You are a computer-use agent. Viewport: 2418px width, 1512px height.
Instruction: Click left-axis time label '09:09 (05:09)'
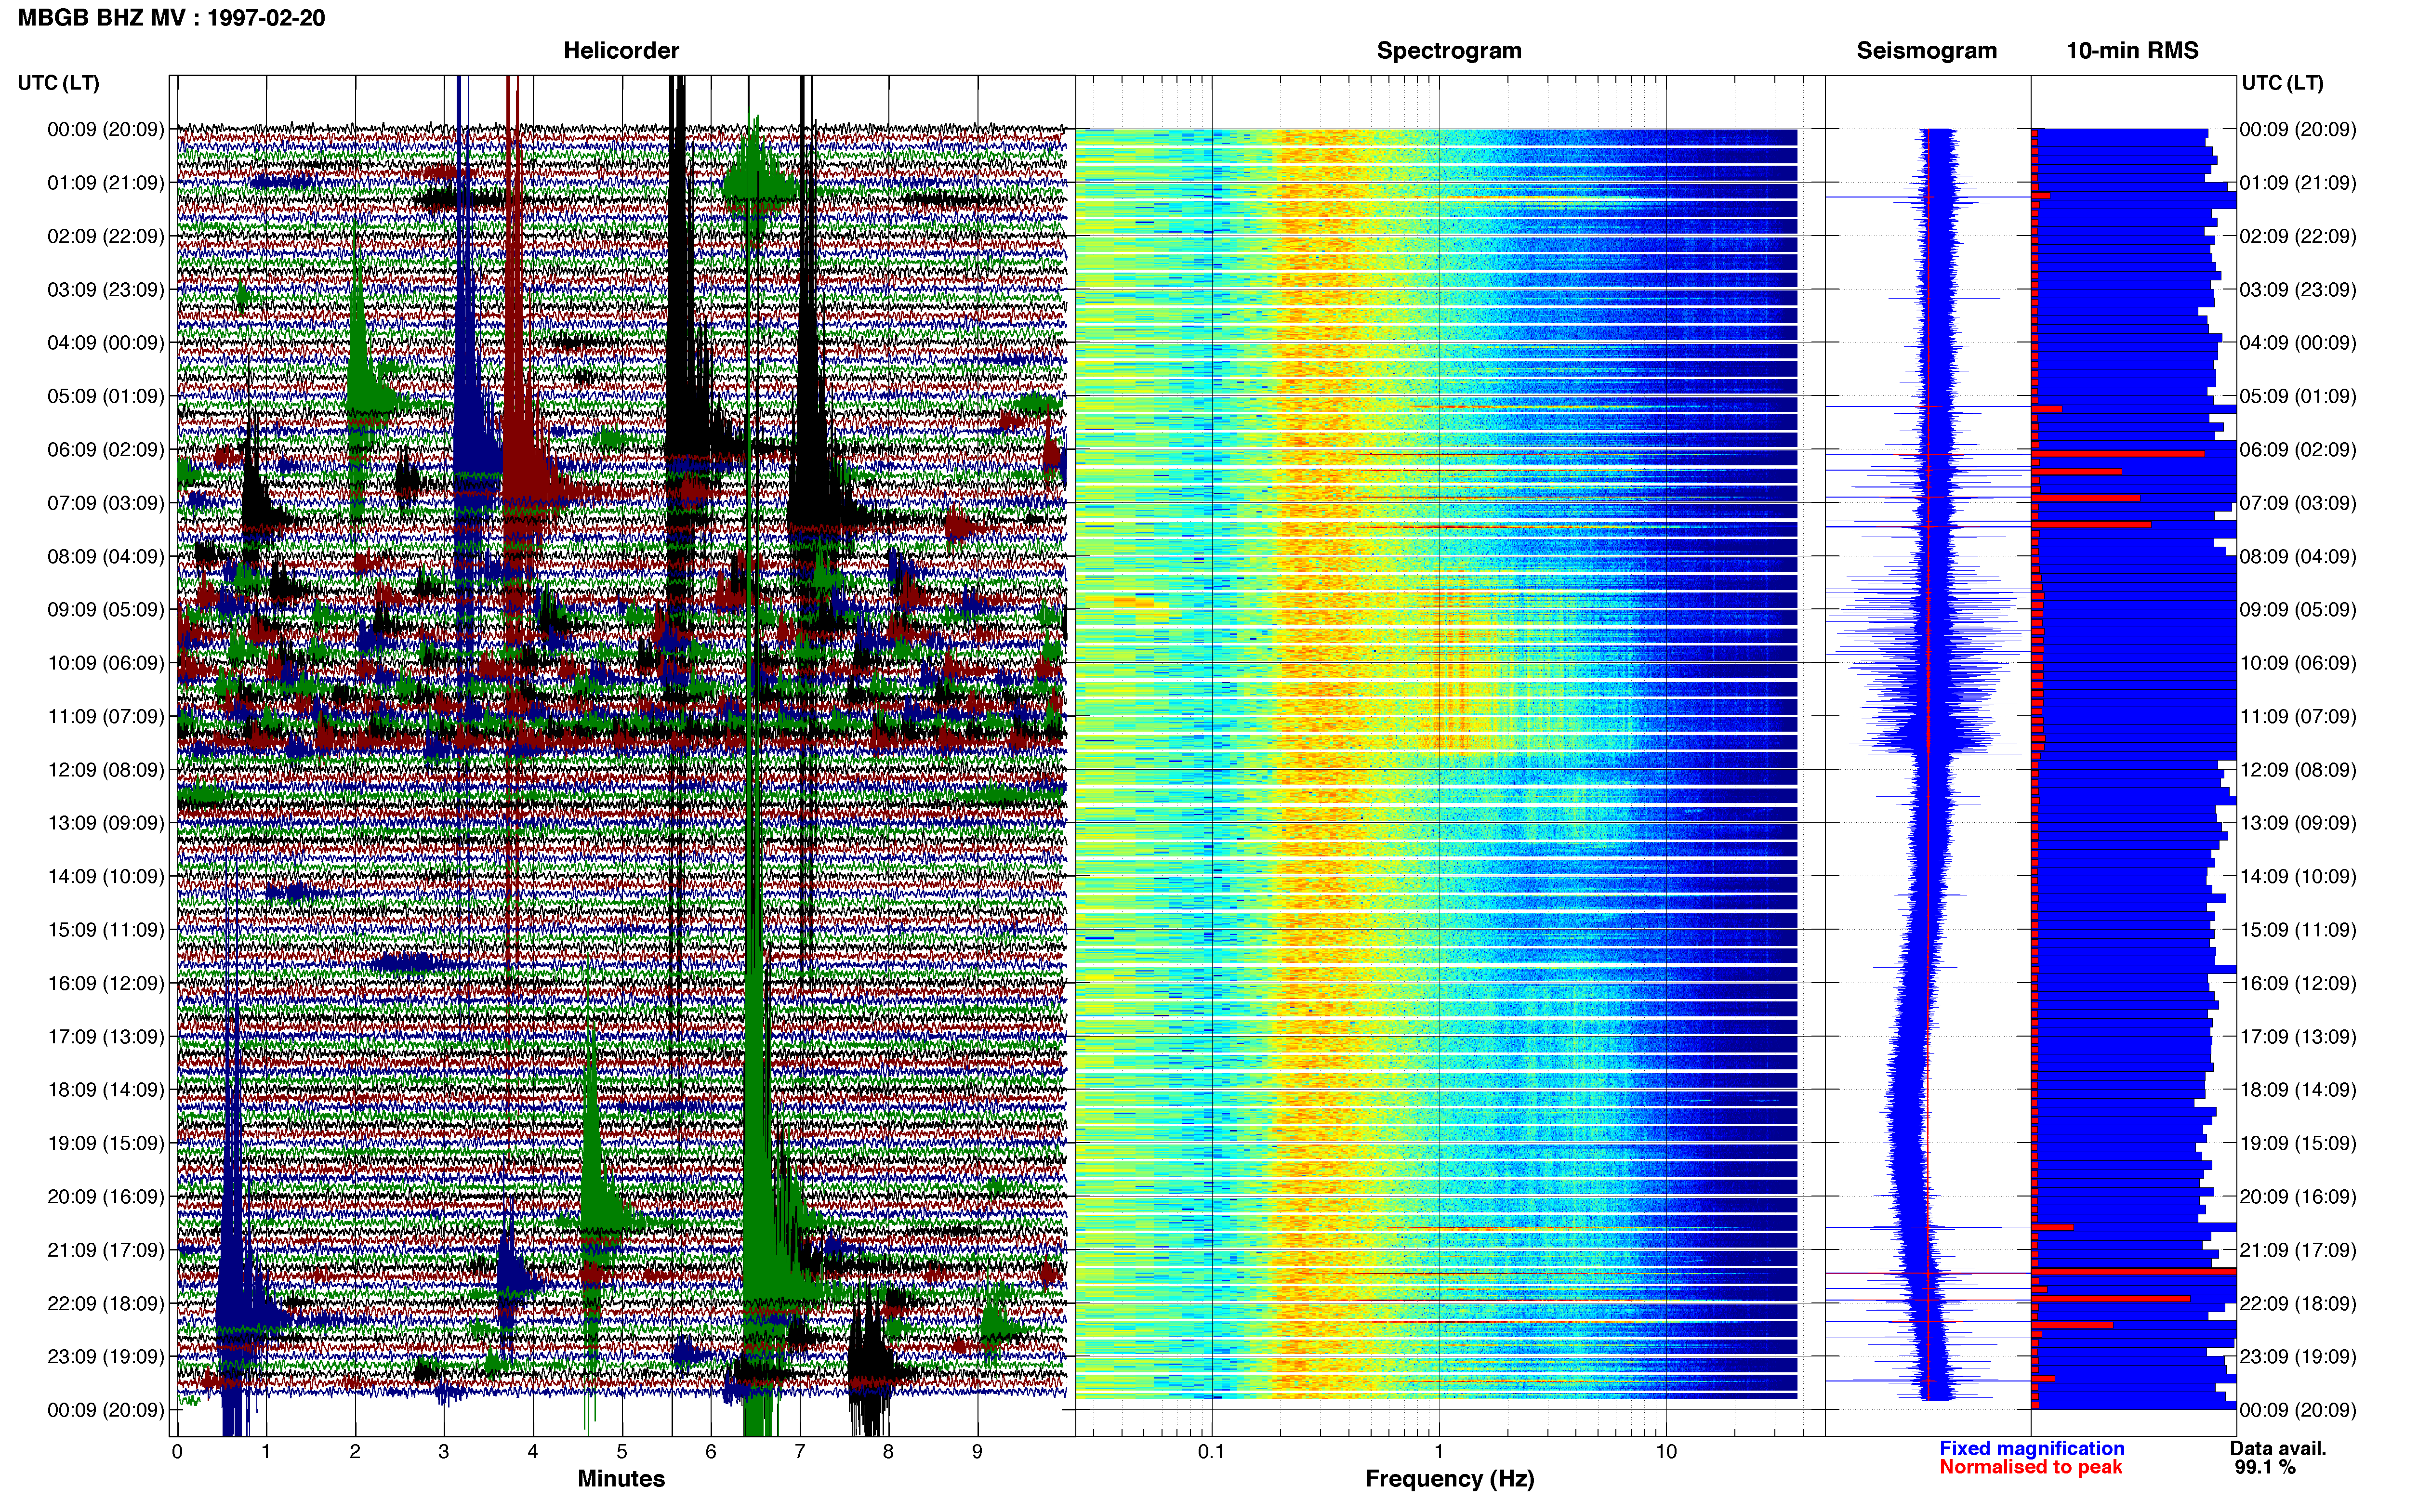click(x=106, y=610)
